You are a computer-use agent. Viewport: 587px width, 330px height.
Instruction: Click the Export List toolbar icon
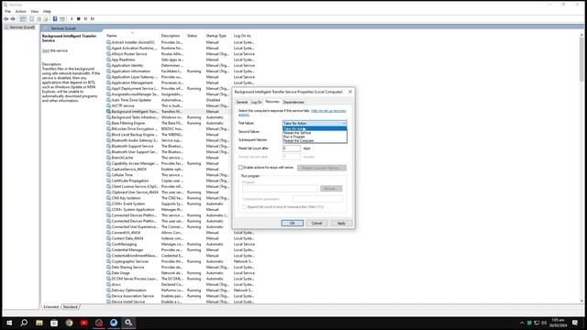[46, 18]
